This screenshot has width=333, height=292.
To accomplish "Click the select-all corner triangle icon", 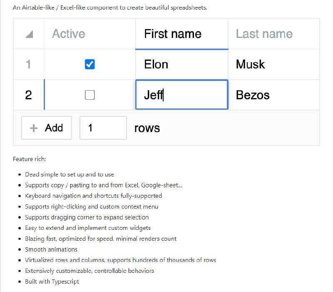I will coord(29,35).
